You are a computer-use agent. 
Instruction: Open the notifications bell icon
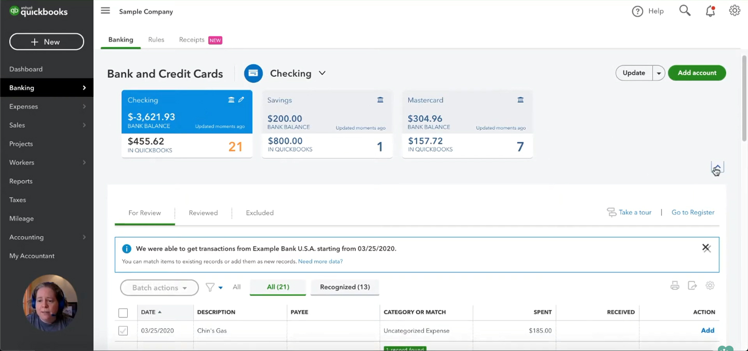tap(710, 11)
